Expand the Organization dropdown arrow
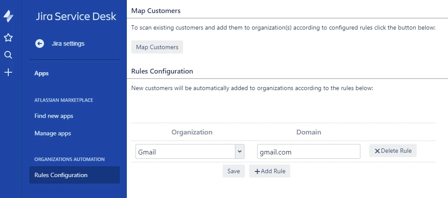The image size is (448, 198). 240,151
